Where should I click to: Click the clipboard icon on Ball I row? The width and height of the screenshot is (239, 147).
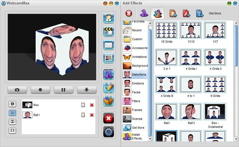(x=83, y=115)
